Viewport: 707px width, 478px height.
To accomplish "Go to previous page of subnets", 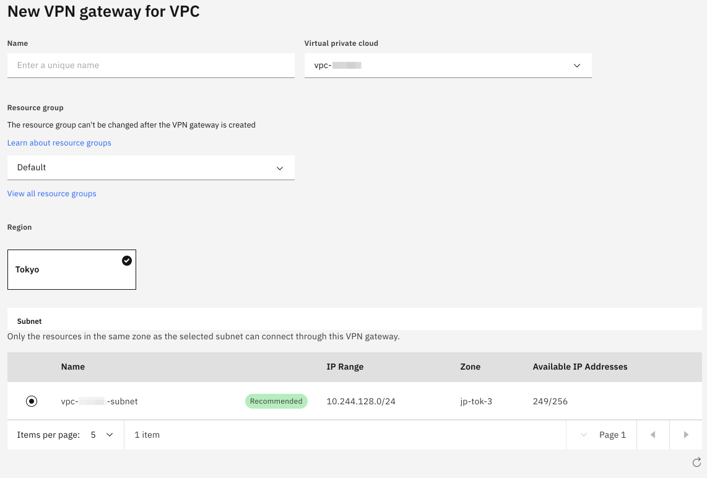I will coord(653,435).
